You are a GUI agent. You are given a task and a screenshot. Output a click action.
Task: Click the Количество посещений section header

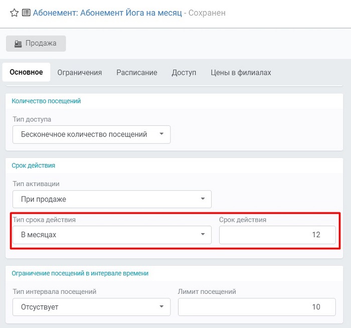click(x=46, y=101)
